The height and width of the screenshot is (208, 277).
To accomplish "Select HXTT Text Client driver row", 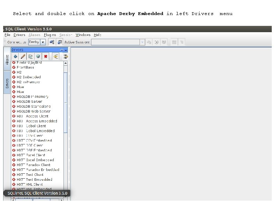I will point(37,174).
